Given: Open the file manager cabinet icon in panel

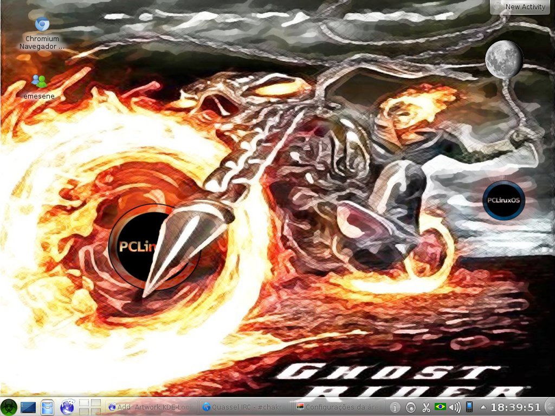Looking at the screenshot, I should pos(47,407).
